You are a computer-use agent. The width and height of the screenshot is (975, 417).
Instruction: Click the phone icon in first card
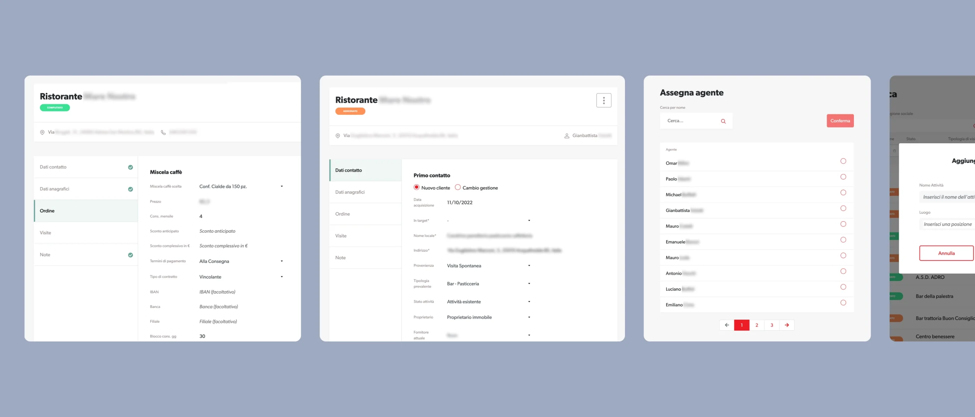[163, 132]
